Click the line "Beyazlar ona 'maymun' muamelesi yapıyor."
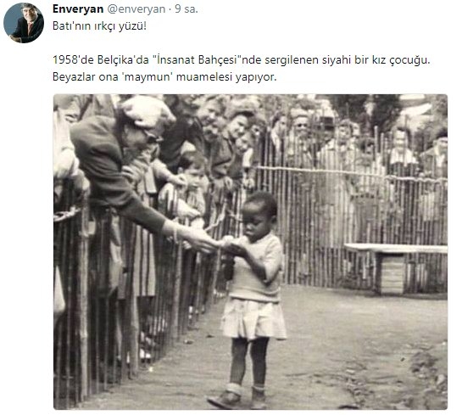462x415 pixels. click(x=164, y=77)
